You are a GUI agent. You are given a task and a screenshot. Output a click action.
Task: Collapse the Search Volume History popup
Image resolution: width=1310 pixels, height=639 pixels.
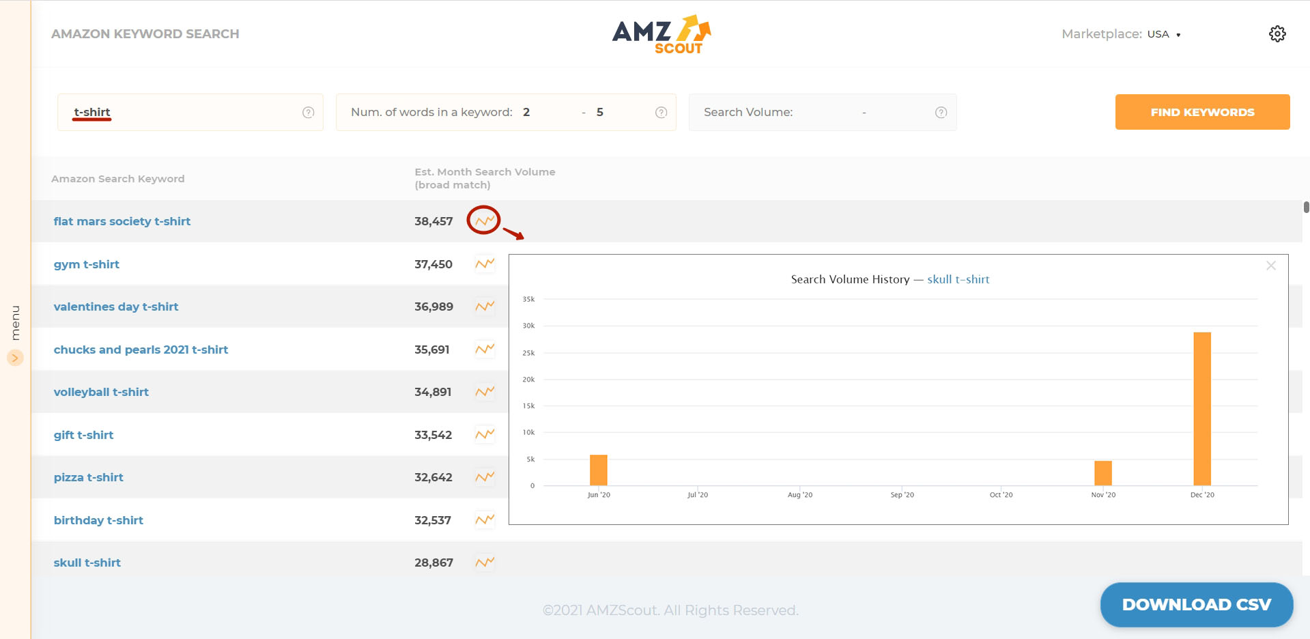click(x=1271, y=266)
